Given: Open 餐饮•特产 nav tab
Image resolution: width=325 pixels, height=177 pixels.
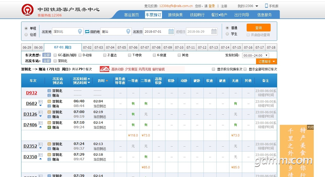Looking at the screenshot, I should tap(219, 15).
